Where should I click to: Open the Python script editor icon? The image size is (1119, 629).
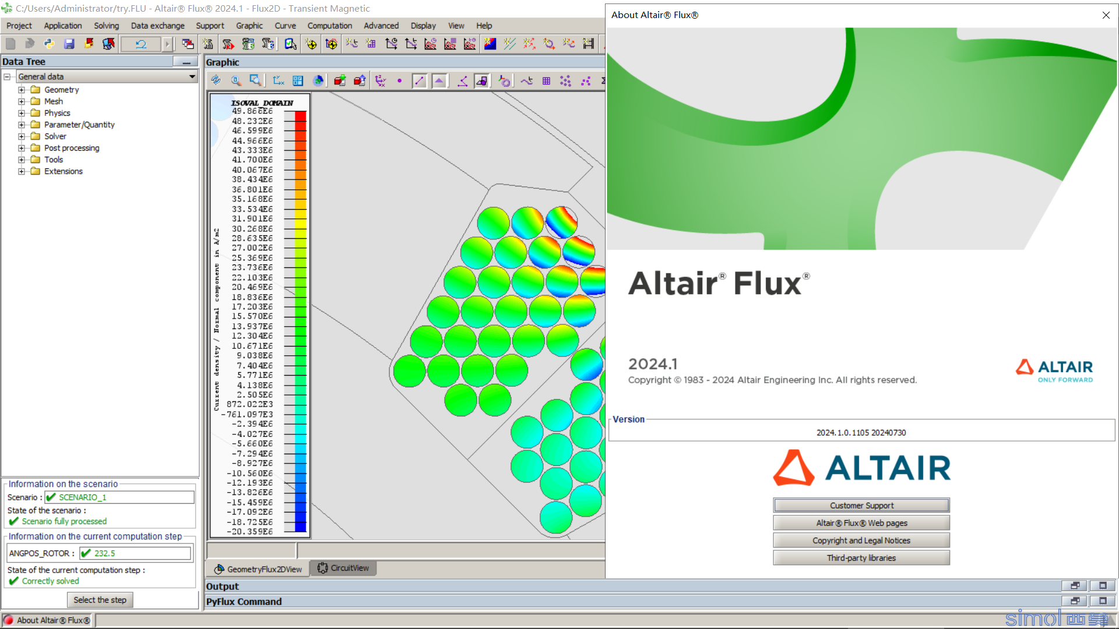click(x=49, y=44)
